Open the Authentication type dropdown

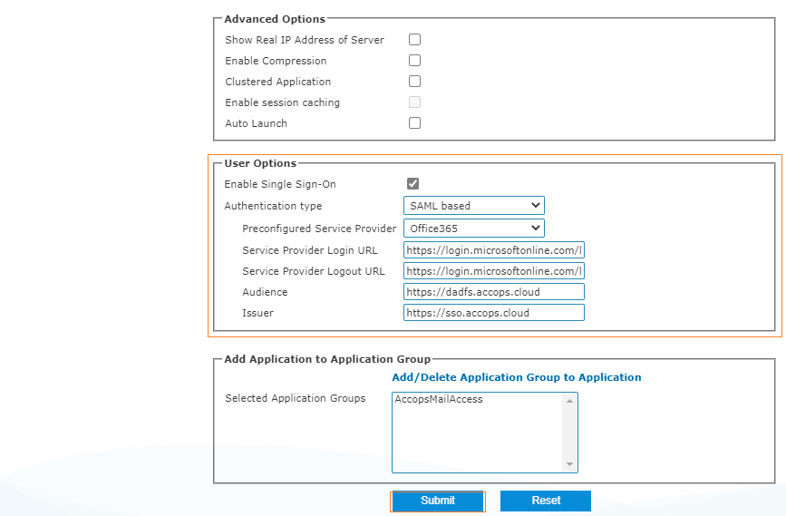tap(473, 206)
